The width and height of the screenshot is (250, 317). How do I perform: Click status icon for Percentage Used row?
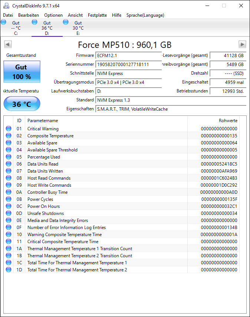9,157
